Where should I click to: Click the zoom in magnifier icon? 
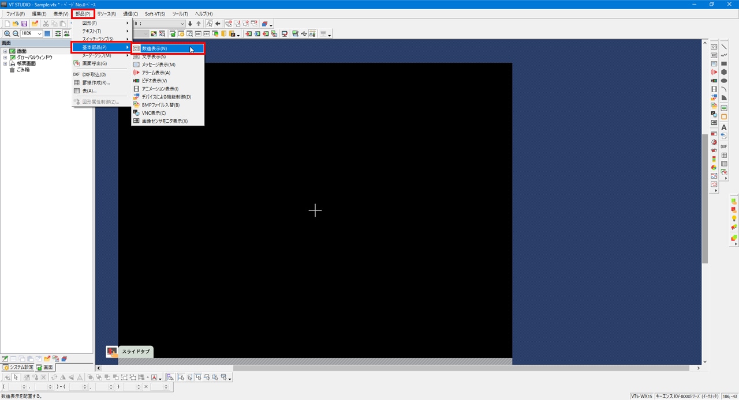7,34
